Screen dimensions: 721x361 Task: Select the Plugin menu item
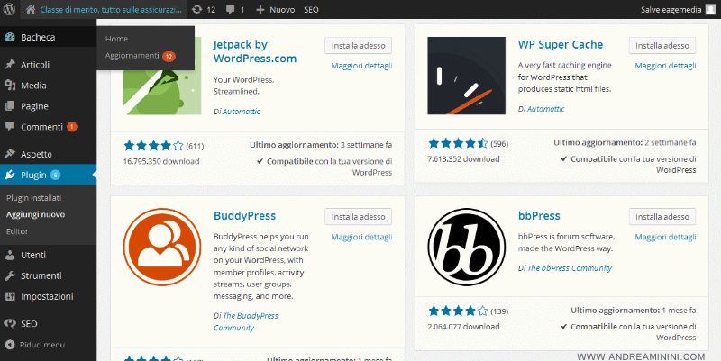click(x=49, y=175)
